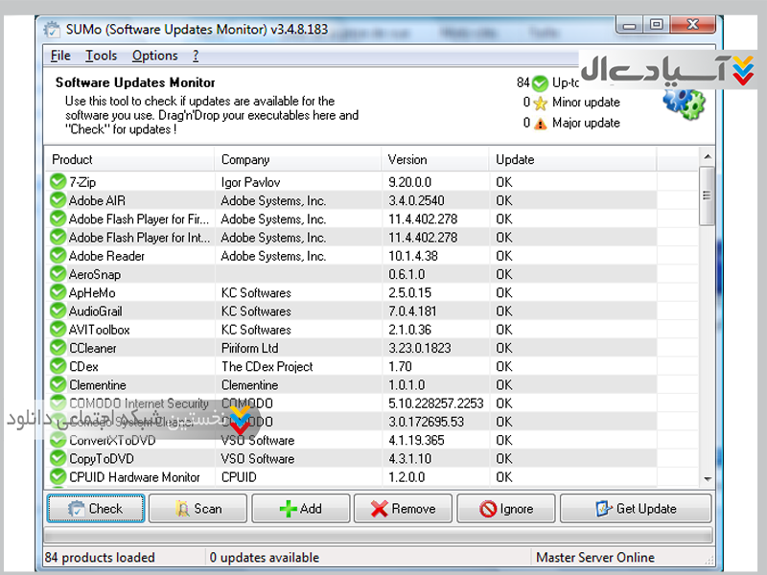
Task: Click the Ignore button
Action: (505, 509)
